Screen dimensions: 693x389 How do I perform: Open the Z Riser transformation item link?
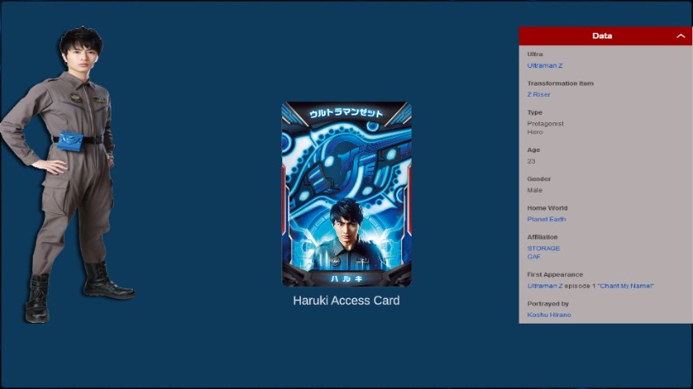(x=538, y=94)
